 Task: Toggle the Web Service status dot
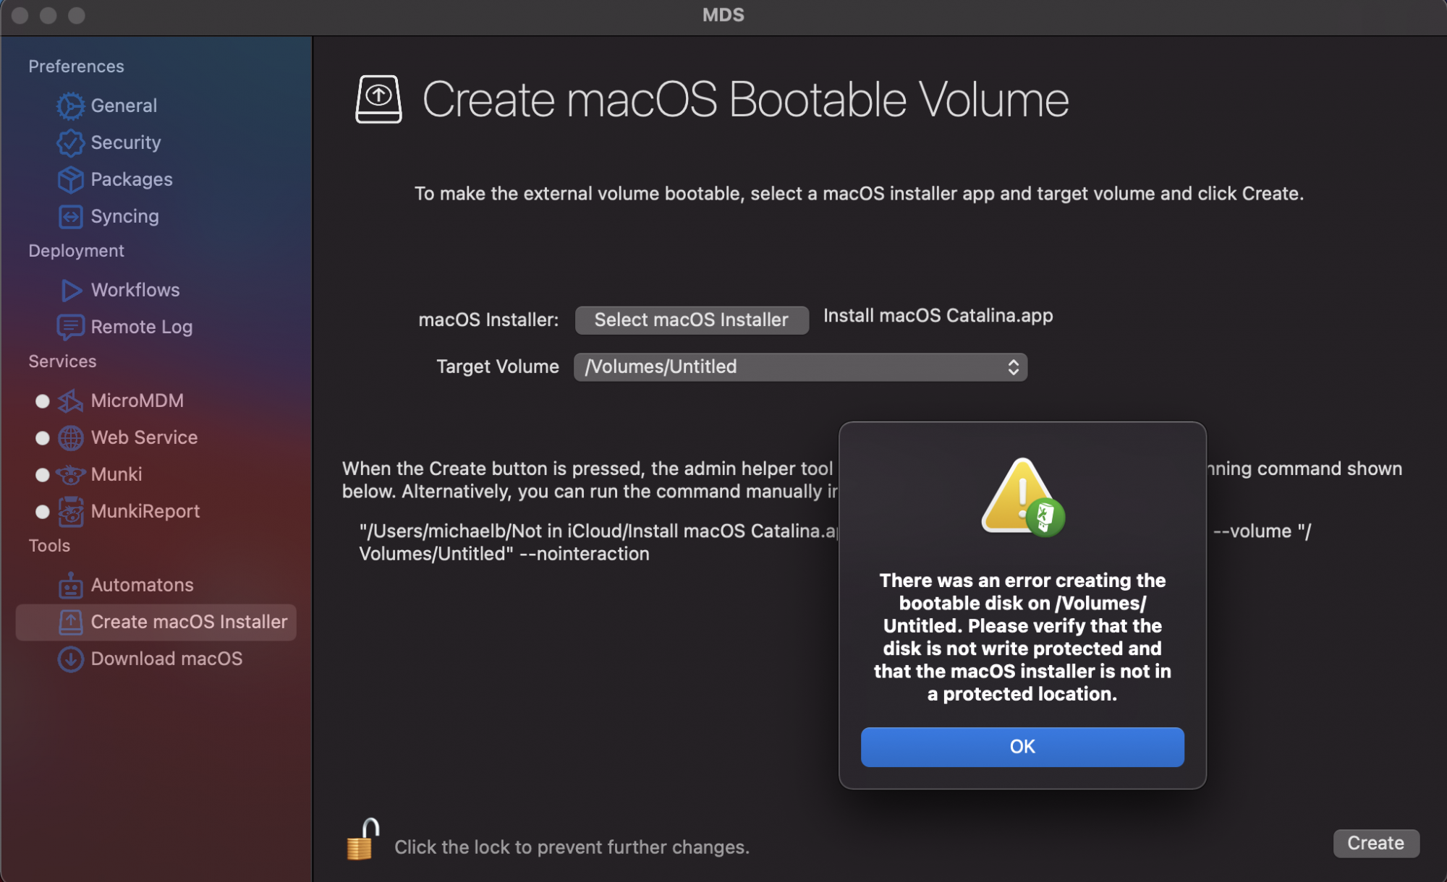pos(43,437)
